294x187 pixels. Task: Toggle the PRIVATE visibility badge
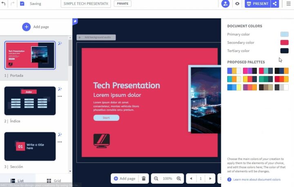click(122, 4)
